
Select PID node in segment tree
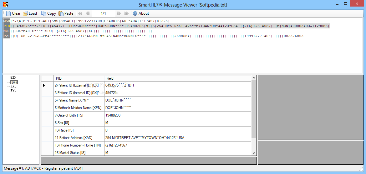(x=13, y=82)
